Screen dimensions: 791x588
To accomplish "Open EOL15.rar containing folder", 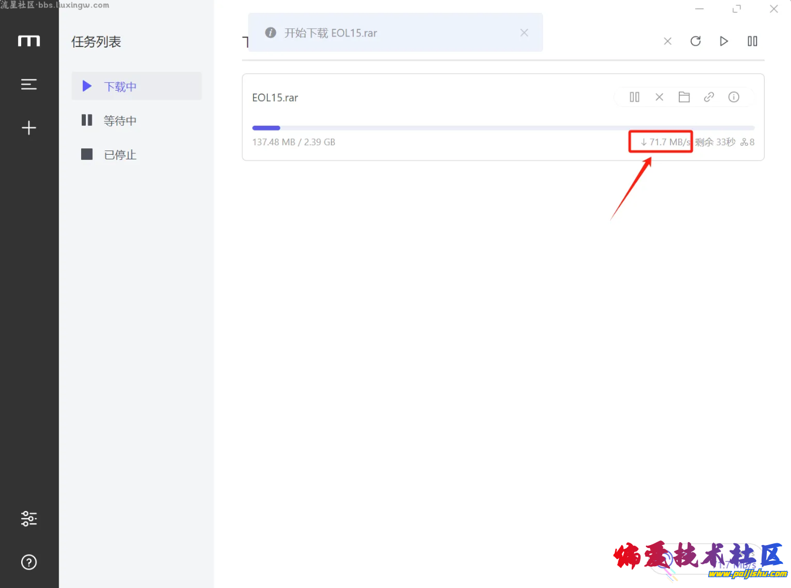I will pos(684,97).
